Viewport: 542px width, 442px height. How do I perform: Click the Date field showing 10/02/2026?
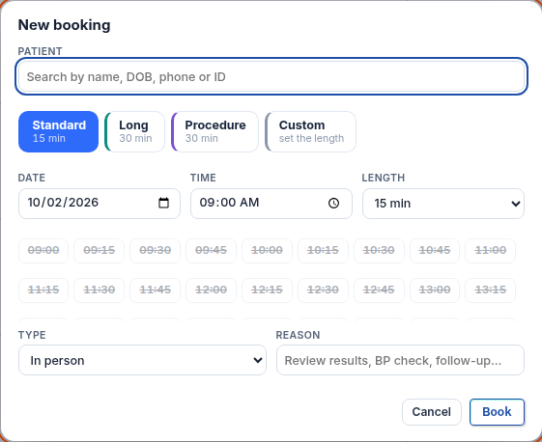click(100, 204)
